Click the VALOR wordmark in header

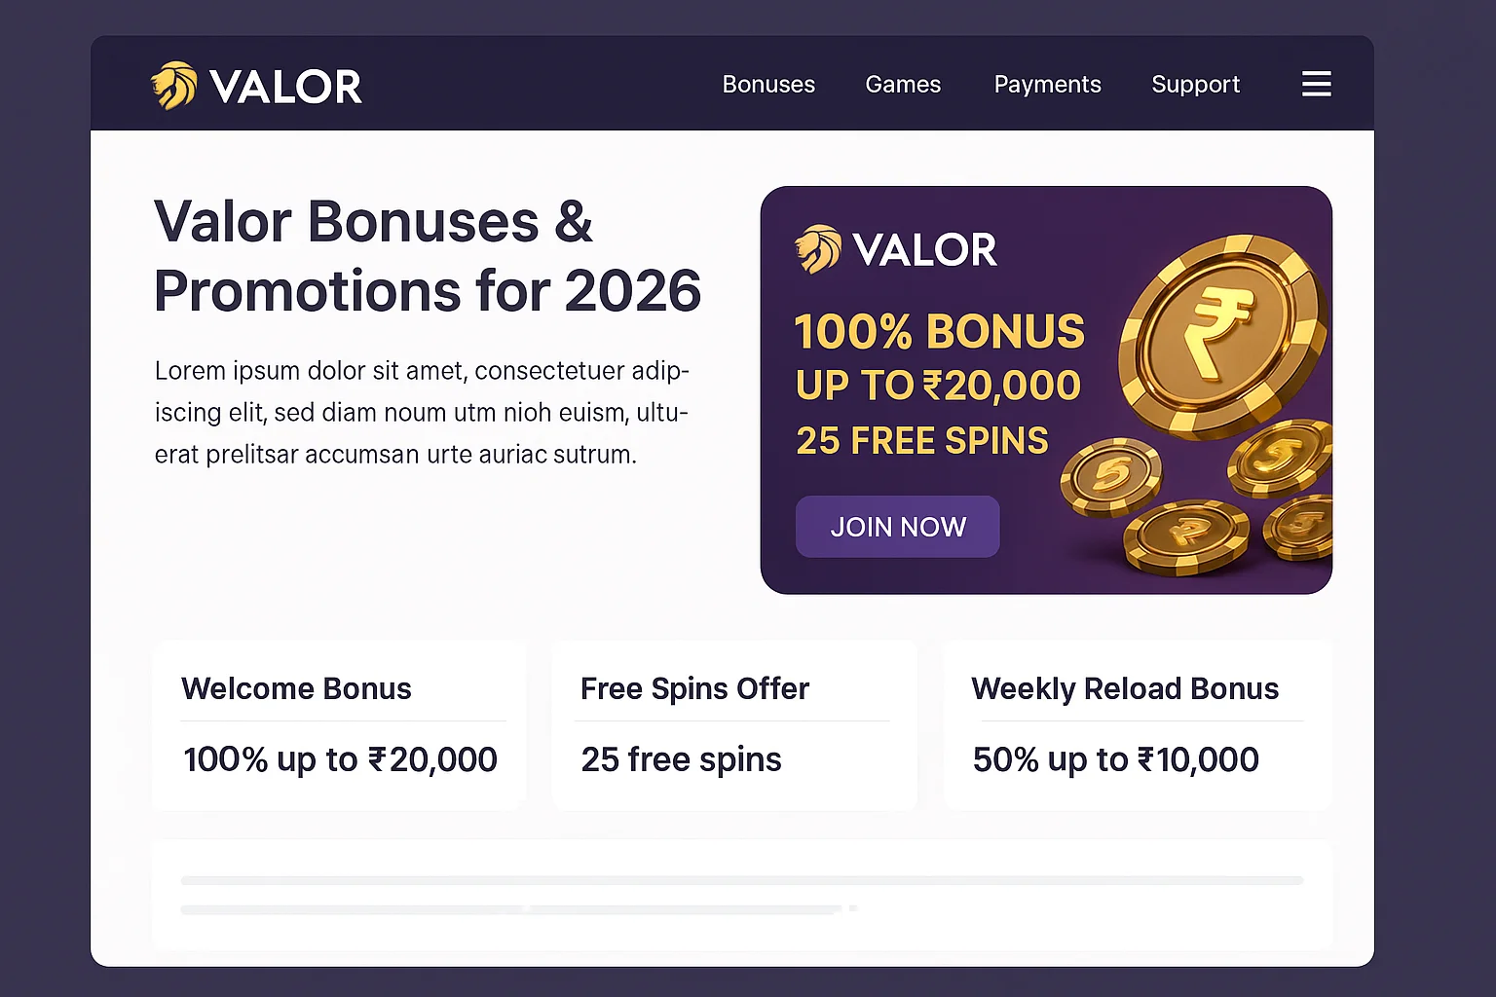[x=285, y=87]
